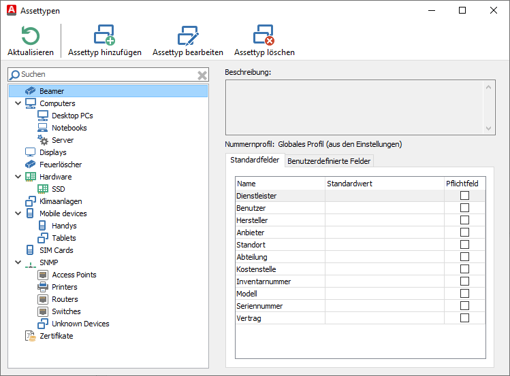Image resolution: width=510 pixels, height=376 pixels.
Task: Click the Assettyp bearbeiten icon
Action: click(188, 35)
